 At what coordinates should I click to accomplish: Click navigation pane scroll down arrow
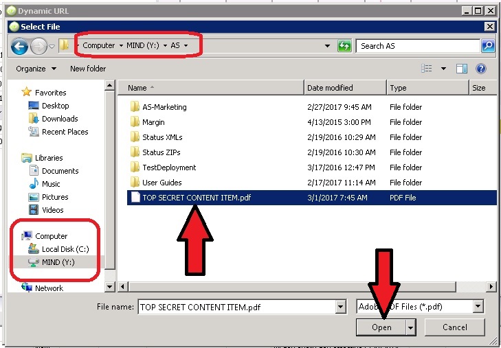[x=109, y=287]
